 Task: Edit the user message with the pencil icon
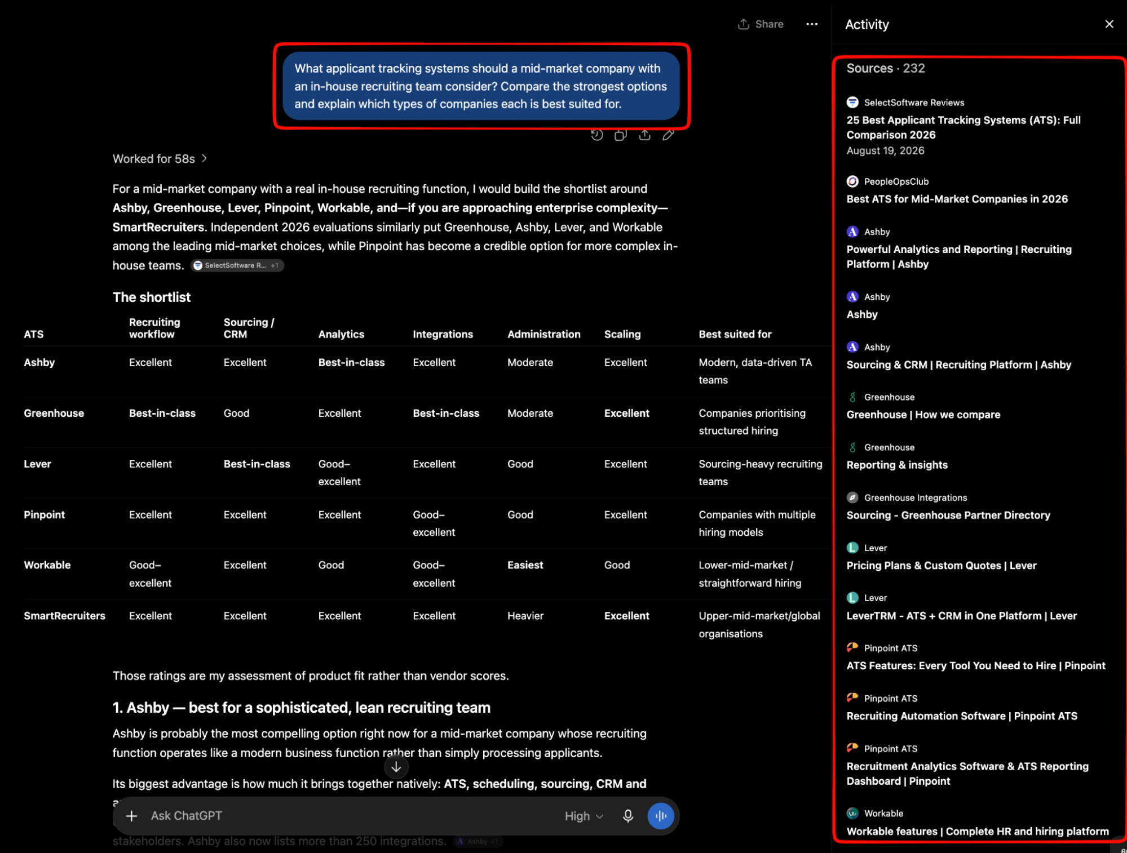click(x=668, y=135)
